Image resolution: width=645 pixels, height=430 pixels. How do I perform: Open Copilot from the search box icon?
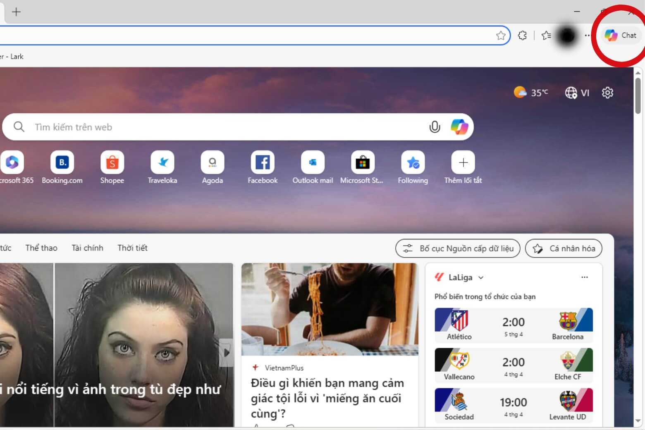[x=460, y=127]
